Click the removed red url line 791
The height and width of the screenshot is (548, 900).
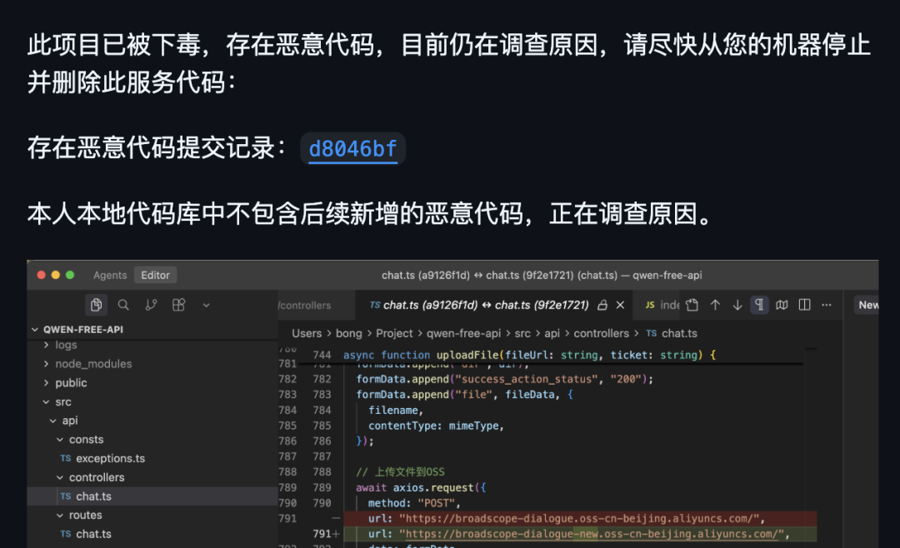(580, 519)
